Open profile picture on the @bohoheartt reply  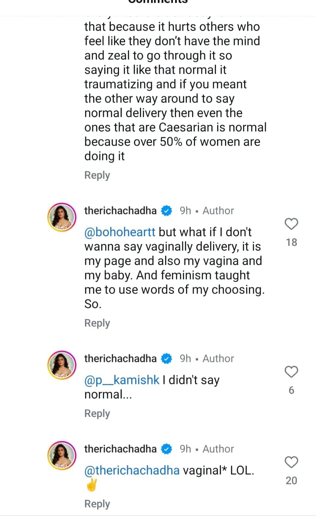click(62, 217)
